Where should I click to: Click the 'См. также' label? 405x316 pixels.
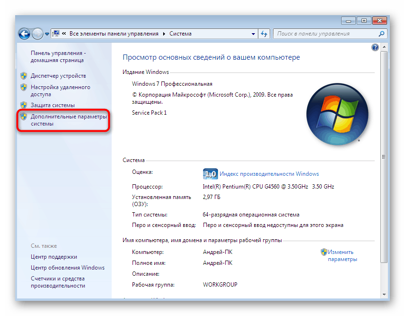point(44,246)
